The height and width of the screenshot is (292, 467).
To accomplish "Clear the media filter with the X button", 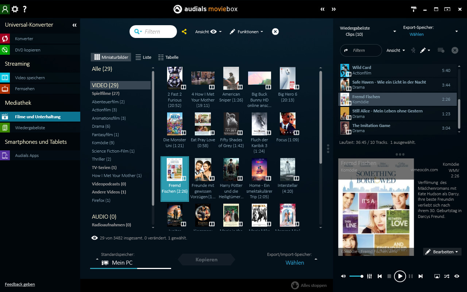I will point(275,32).
